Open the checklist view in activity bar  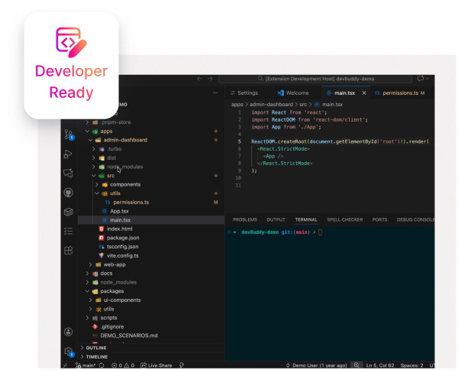tap(69, 231)
